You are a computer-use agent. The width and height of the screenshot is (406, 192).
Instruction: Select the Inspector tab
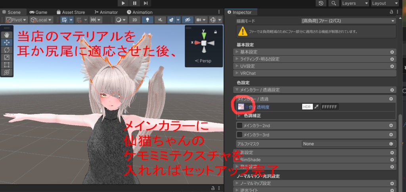click(x=239, y=12)
